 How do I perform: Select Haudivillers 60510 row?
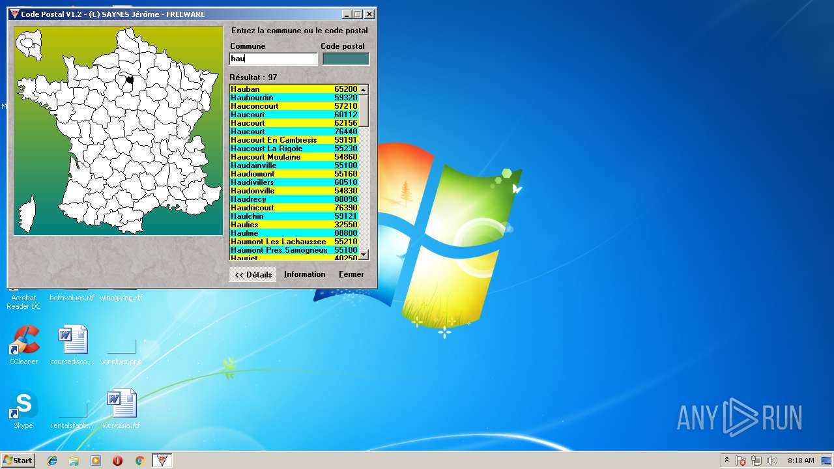(x=294, y=182)
